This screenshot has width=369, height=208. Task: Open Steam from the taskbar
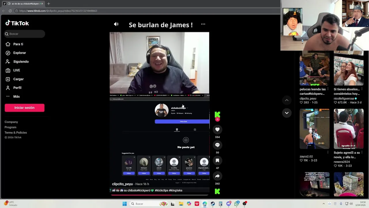click(213, 204)
